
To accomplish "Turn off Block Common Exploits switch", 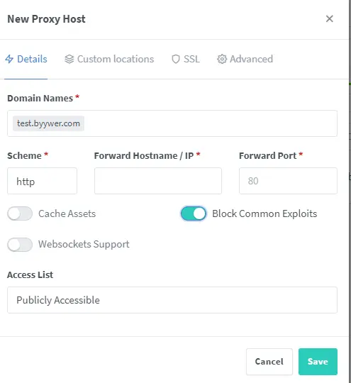I will tap(193, 213).
